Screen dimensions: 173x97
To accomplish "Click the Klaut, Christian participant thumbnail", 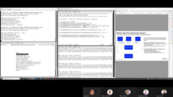I will [128, 92].
